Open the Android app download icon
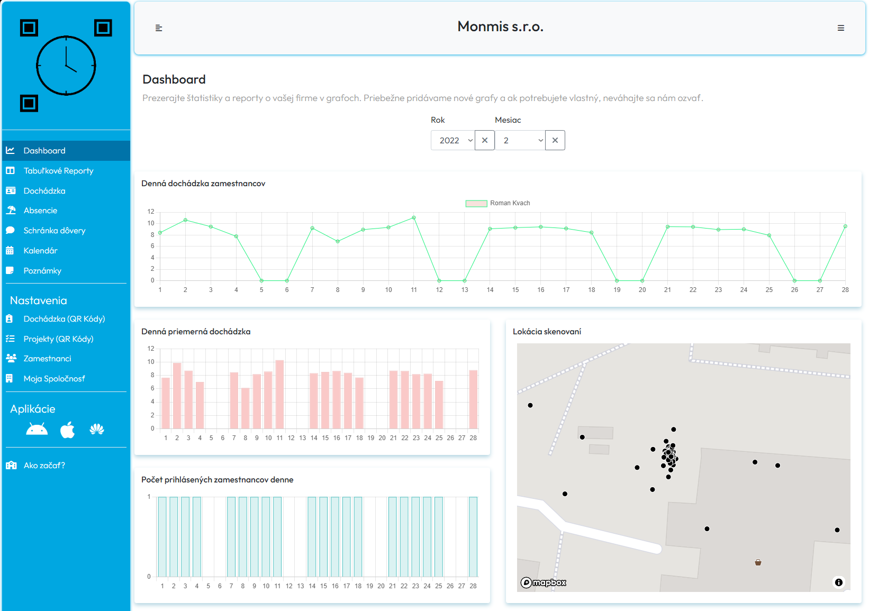Image resolution: width=869 pixels, height=611 pixels. (x=37, y=430)
